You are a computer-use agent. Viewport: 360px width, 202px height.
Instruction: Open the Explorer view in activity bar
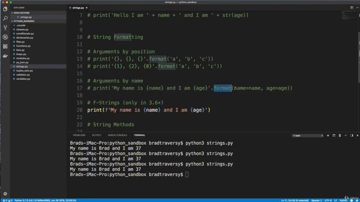[5, 9]
